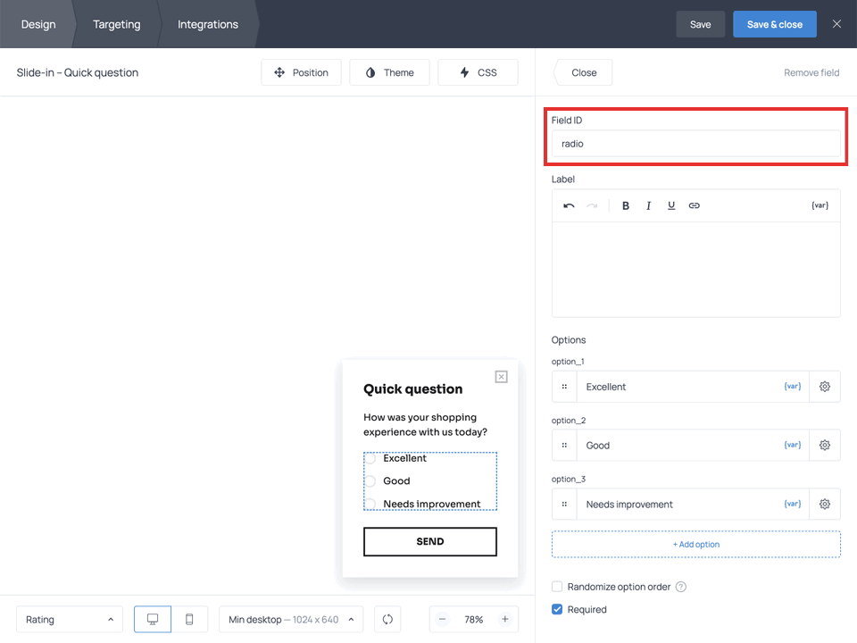Screen dimensions: 857x643
Task: Enable Randomize option order
Action: pyautogui.click(x=557, y=587)
